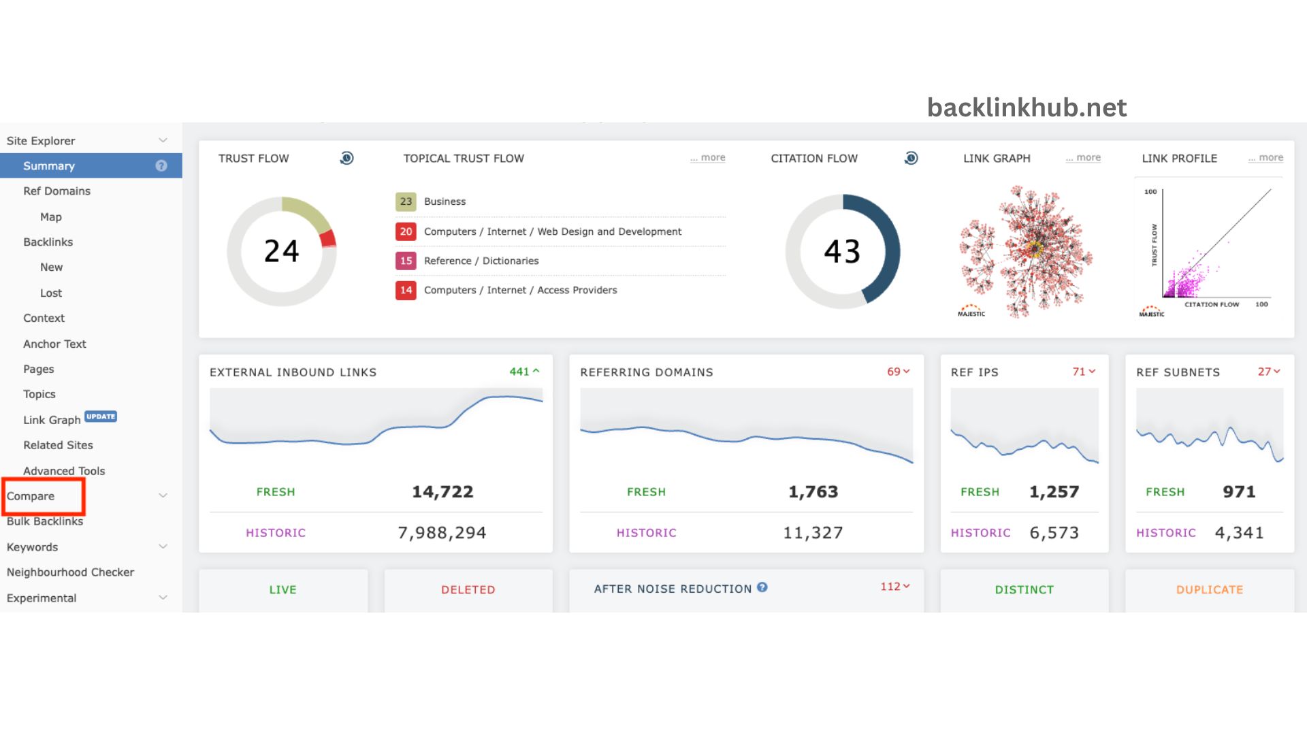Click the Business topic badge showing 23
The image size is (1307, 735).
(x=406, y=201)
